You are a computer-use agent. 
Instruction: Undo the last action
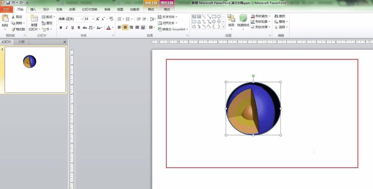tap(13, 3)
